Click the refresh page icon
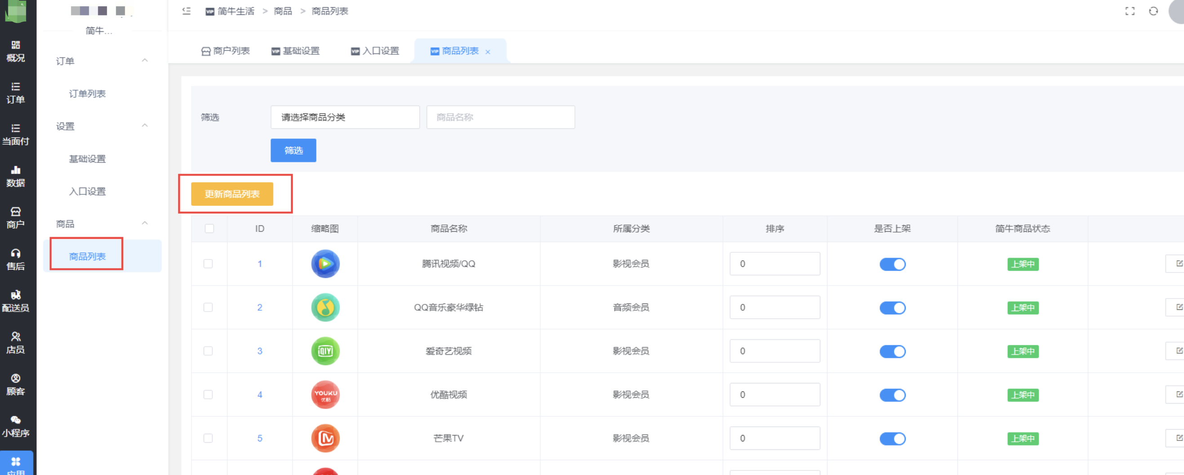The width and height of the screenshot is (1184, 475). click(1153, 11)
